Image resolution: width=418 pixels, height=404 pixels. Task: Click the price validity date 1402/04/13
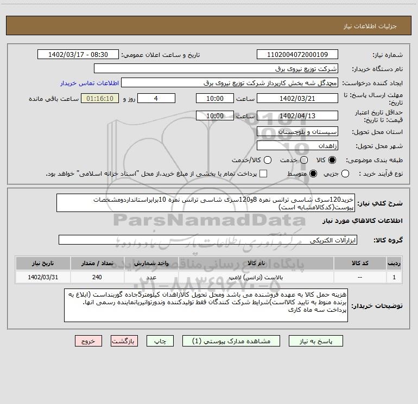(297, 116)
